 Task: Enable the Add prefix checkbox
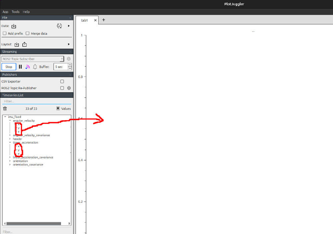(x=5, y=34)
